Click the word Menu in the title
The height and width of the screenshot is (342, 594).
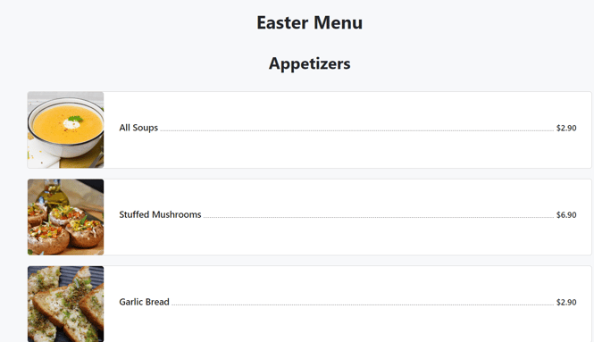[x=338, y=22]
